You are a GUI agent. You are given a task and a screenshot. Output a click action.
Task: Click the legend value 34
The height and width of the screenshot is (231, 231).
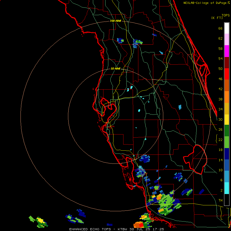click(220, 109)
